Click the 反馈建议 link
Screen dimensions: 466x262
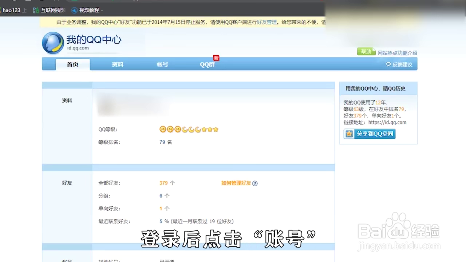402,64
